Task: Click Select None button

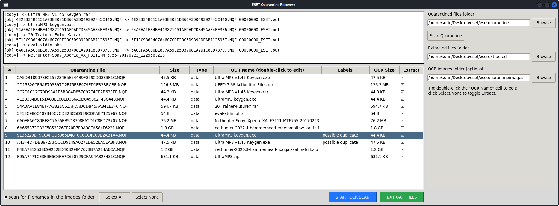Action: coord(147,197)
